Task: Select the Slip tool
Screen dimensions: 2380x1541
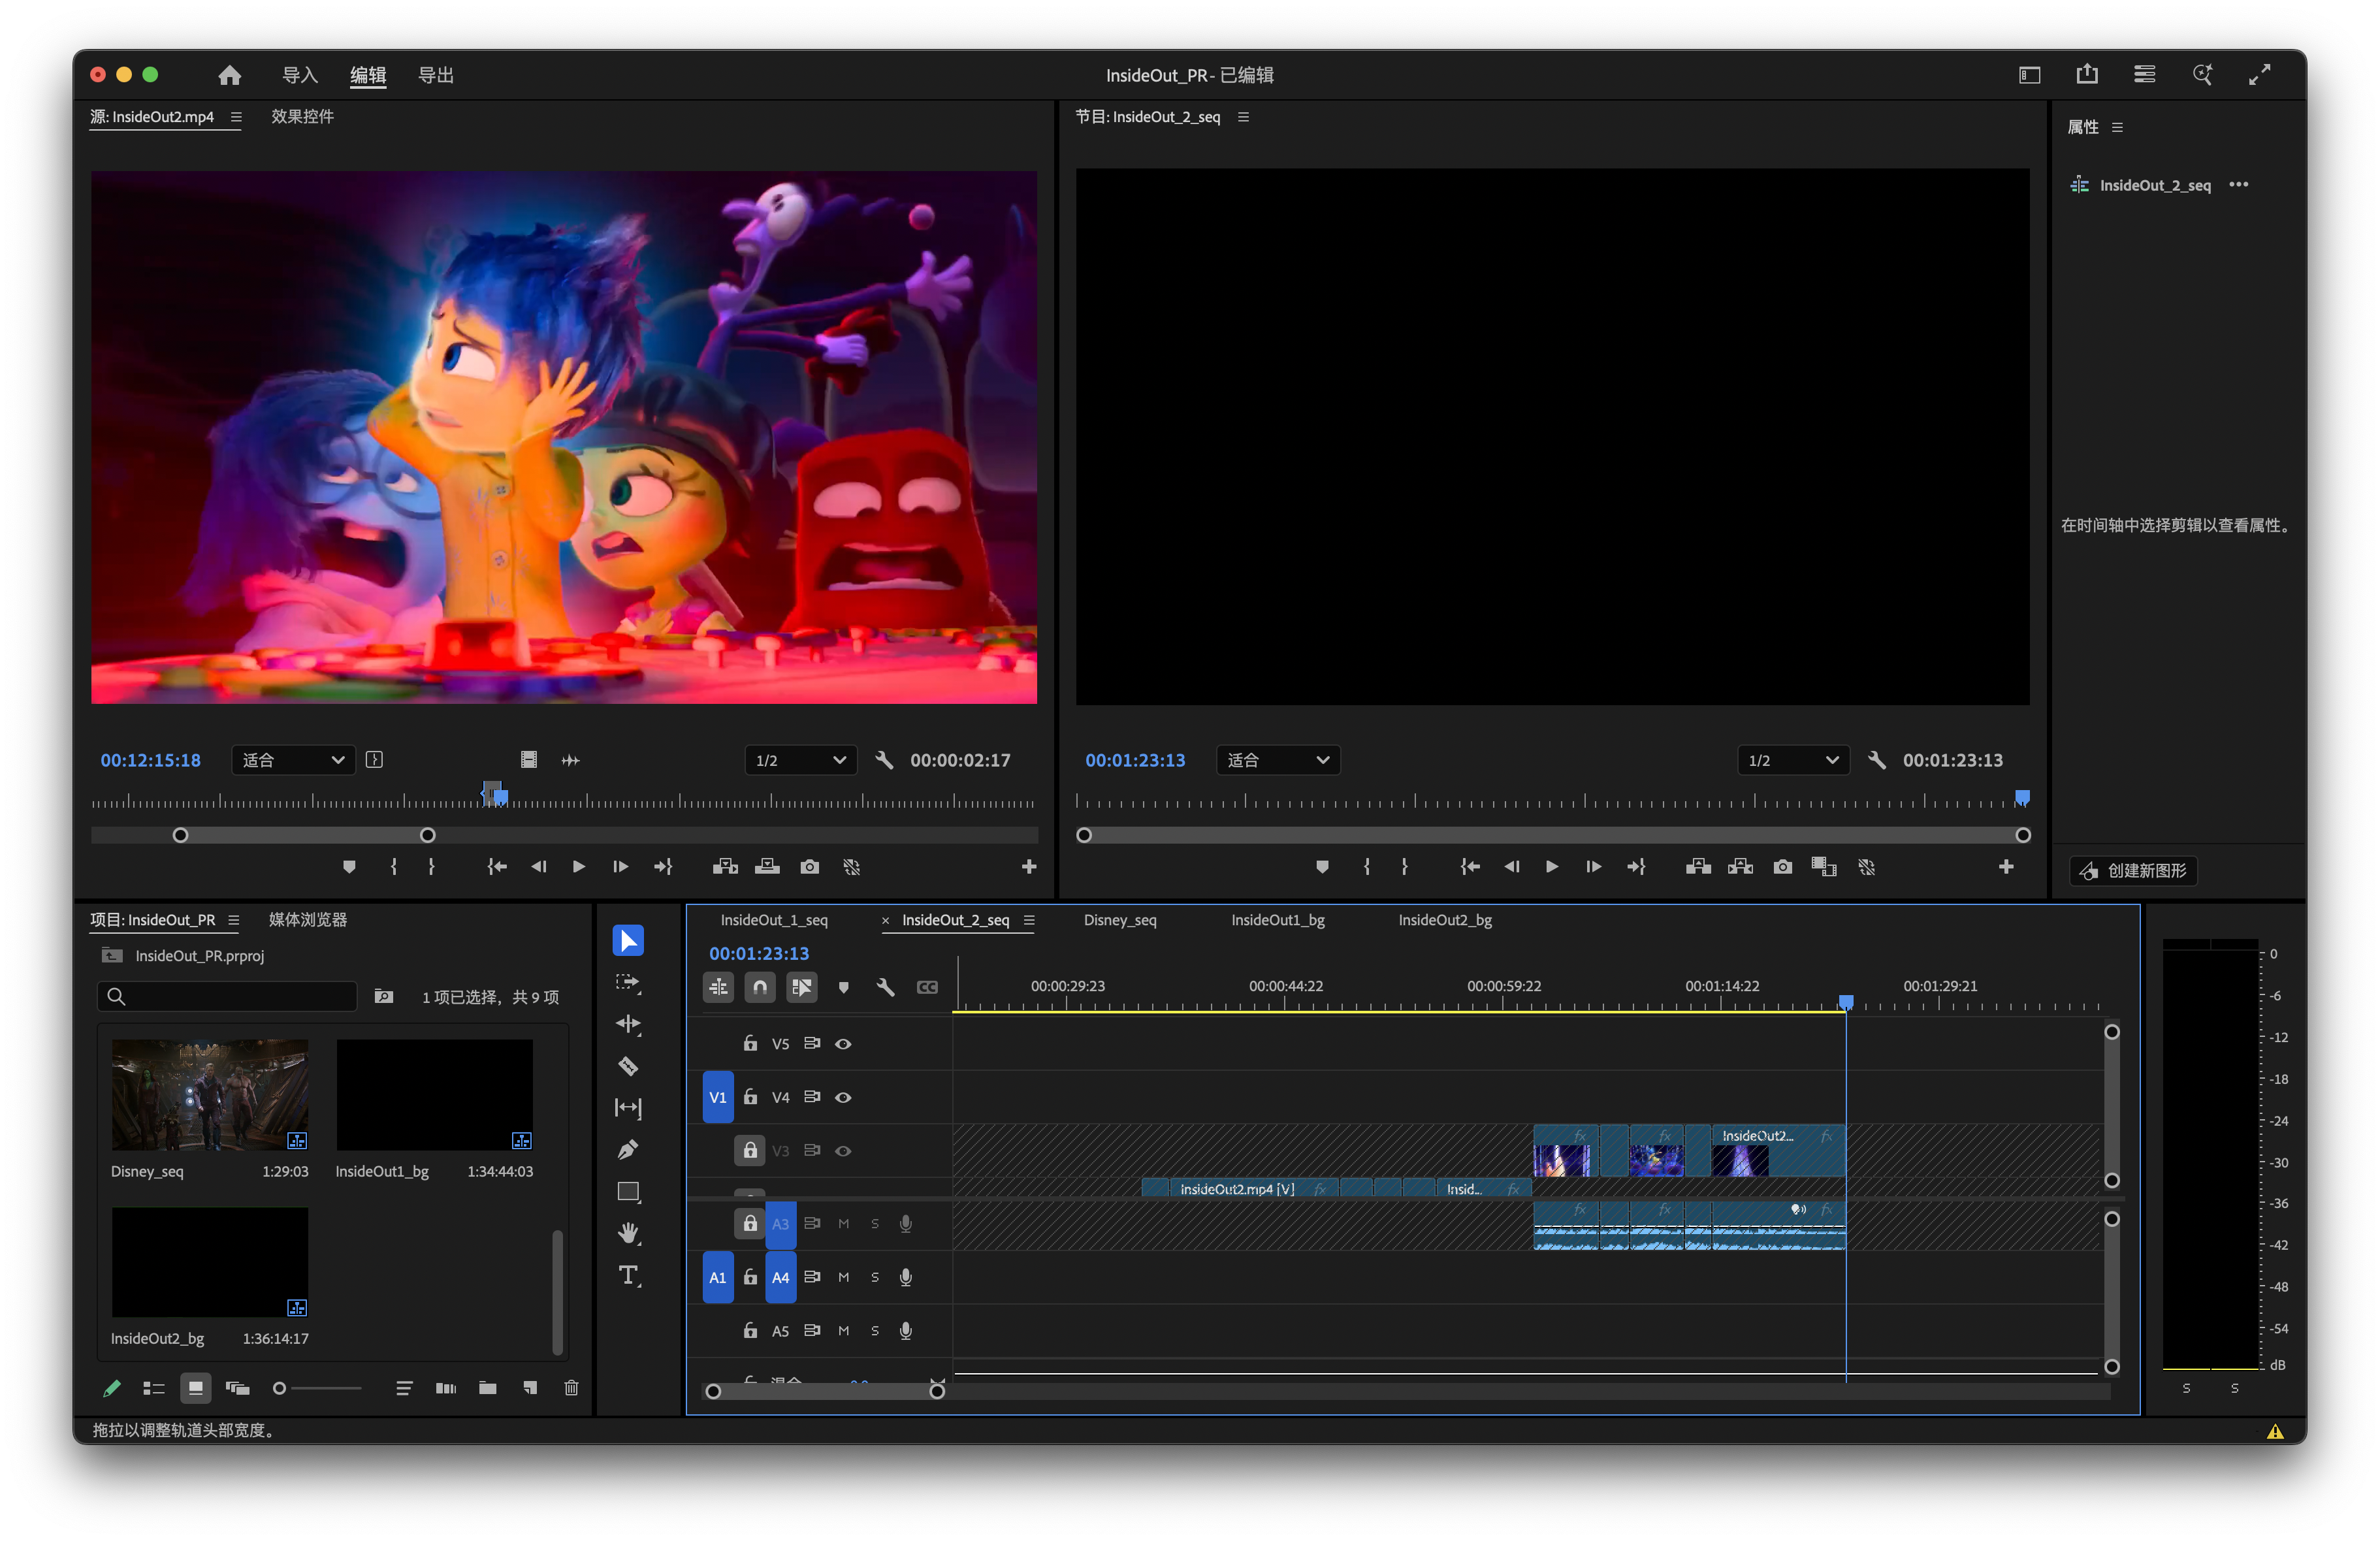Action: point(628,1108)
